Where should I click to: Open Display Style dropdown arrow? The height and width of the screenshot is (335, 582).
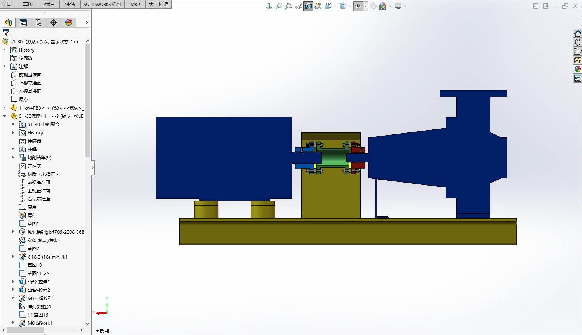350,6
